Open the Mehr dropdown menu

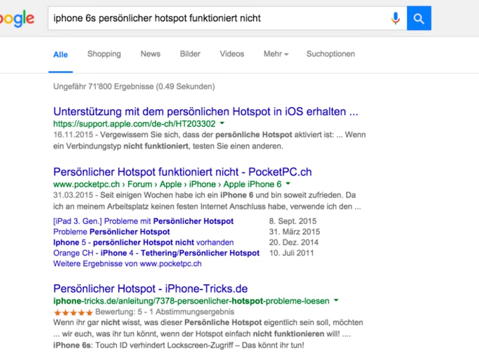pyautogui.click(x=276, y=54)
